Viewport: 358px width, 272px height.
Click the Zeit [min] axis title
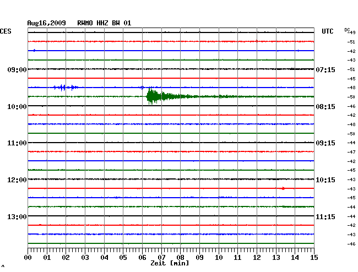(170, 263)
